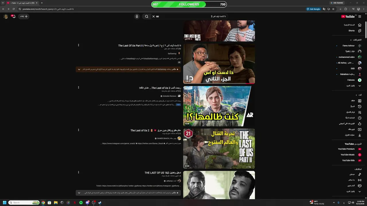Start voice search with the microphone
The width and height of the screenshot is (367, 206).
[x=137, y=17]
